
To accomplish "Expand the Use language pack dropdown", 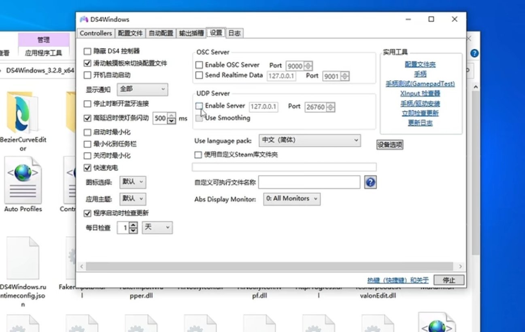I will 310,141.
